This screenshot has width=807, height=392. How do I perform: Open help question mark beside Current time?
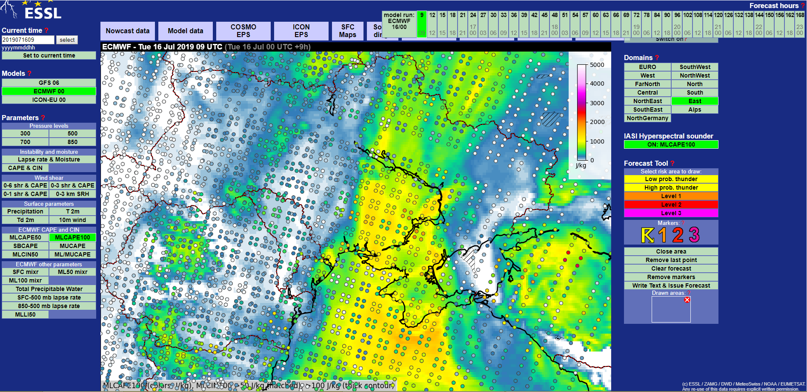46,31
